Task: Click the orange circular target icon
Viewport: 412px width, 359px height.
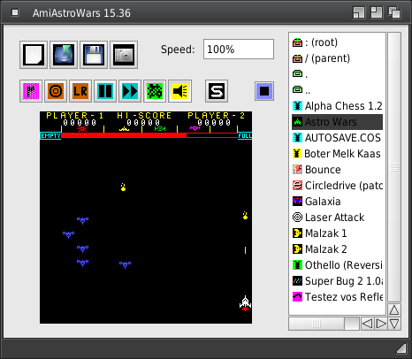Action: [56, 91]
